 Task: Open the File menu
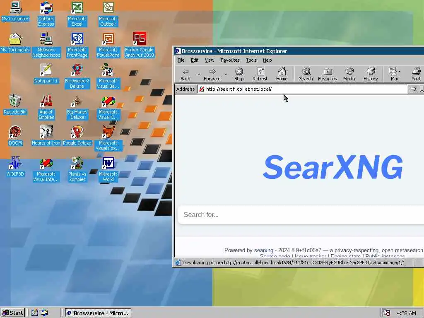coord(181,60)
